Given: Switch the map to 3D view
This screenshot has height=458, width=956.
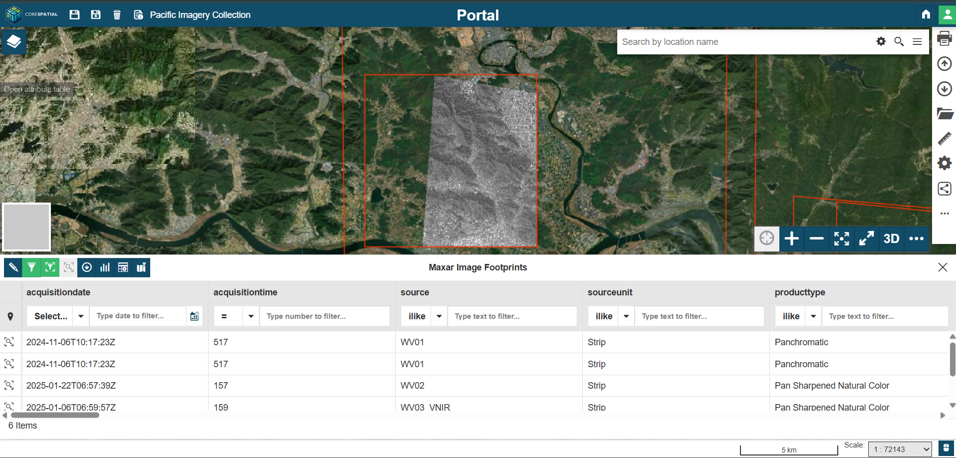Looking at the screenshot, I should click(891, 239).
